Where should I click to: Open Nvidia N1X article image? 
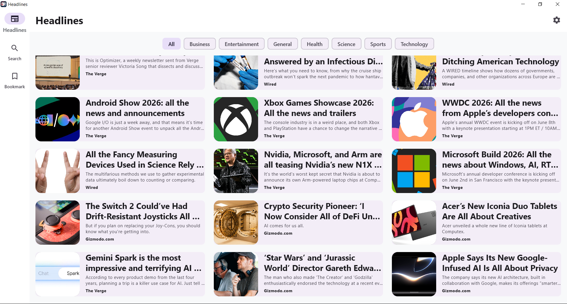coord(236,171)
